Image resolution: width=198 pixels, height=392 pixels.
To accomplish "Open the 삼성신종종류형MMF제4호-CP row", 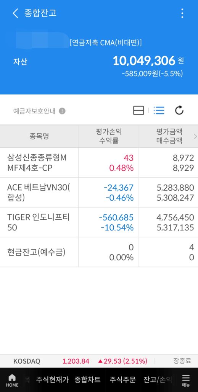I will (x=99, y=163).
